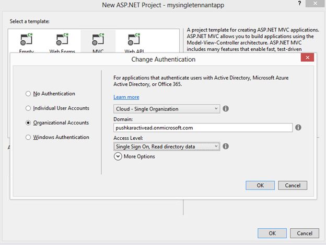This screenshot has height=245, width=326.
Task: Select the Web API template icon
Action: tap(134, 39)
